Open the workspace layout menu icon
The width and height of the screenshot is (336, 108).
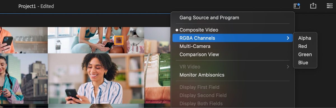330,6
